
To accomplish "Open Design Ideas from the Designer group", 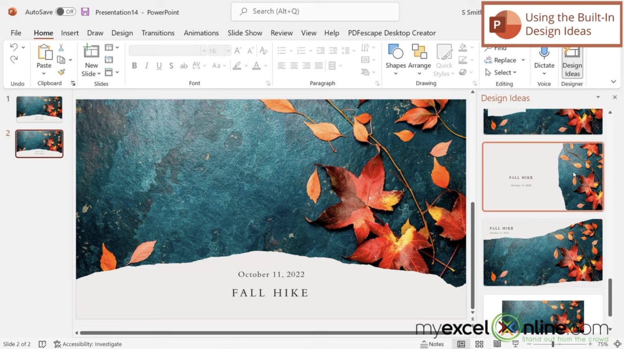I will (572, 63).
